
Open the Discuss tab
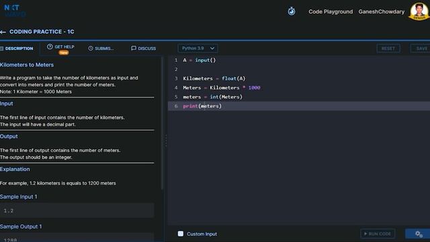[x=143, y=48]
